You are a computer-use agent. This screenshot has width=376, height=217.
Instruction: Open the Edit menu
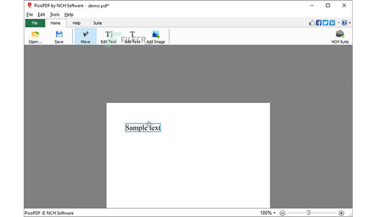[x=41, y=14]
